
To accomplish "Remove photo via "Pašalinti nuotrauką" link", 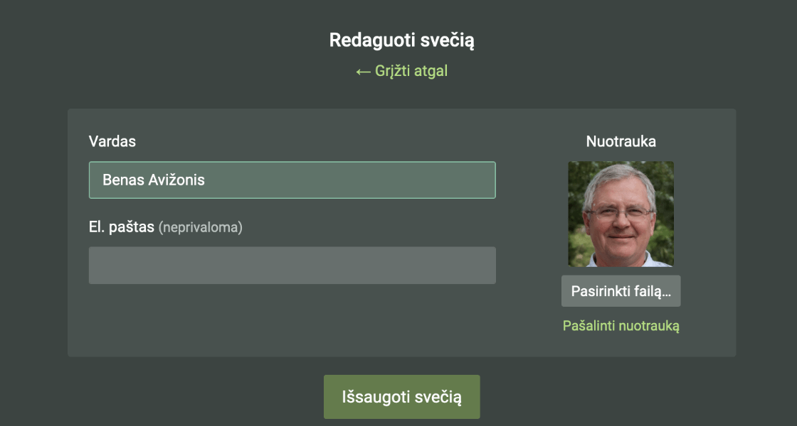I will (x=621, y=327).
